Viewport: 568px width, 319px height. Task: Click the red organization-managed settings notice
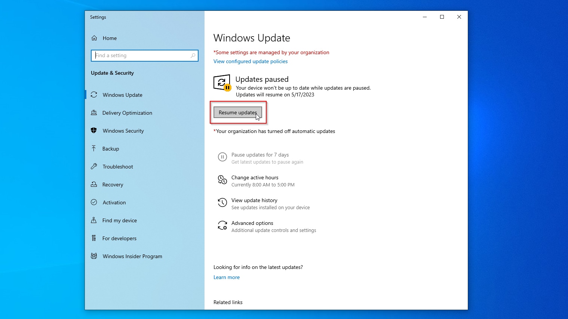(271, 52)
